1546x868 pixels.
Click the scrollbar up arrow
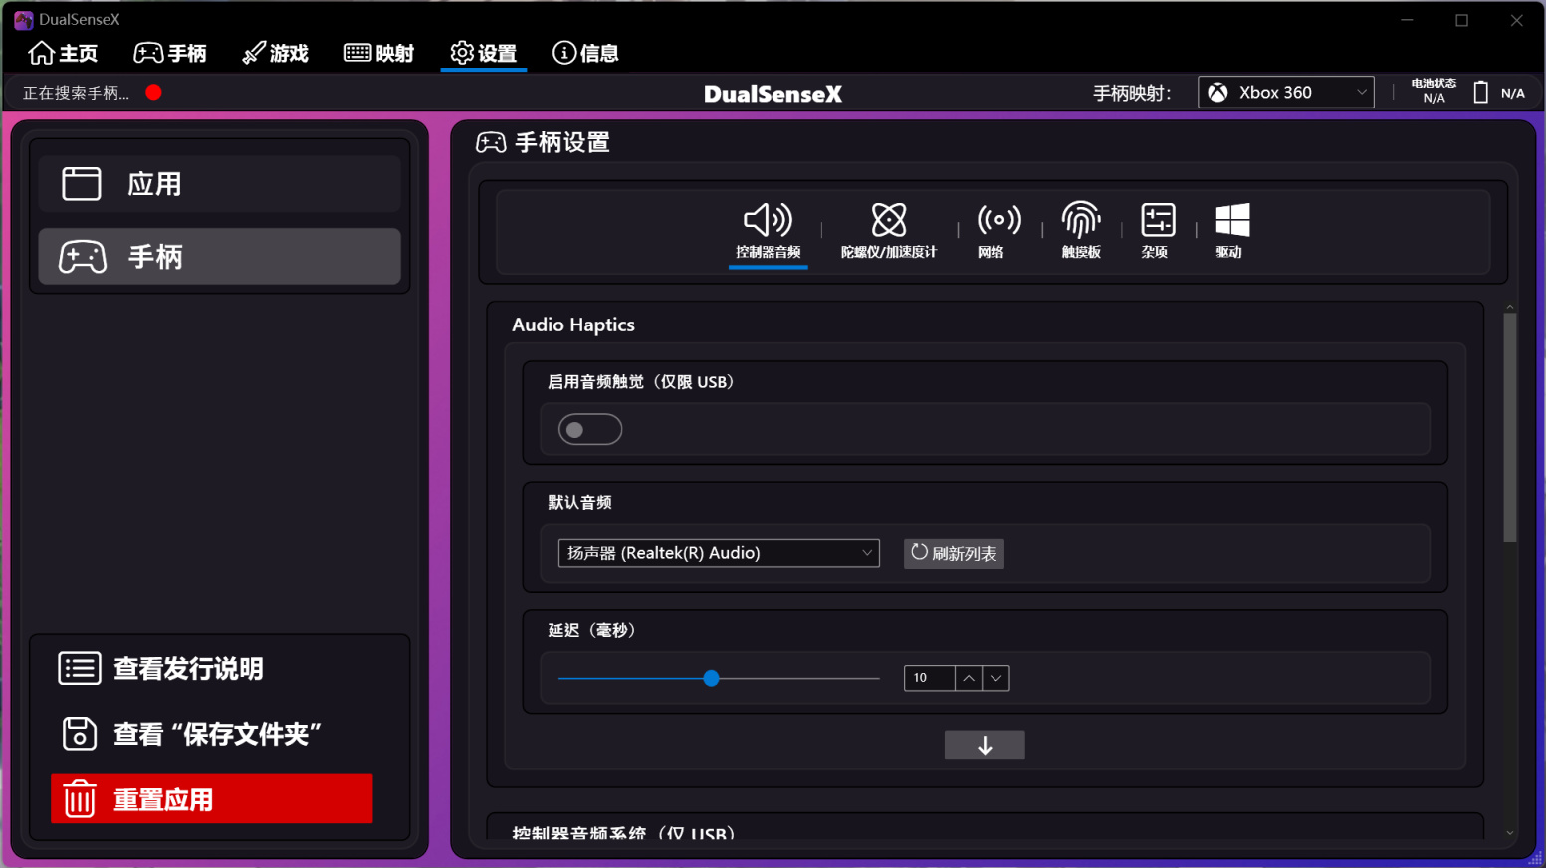[1510, 307]
